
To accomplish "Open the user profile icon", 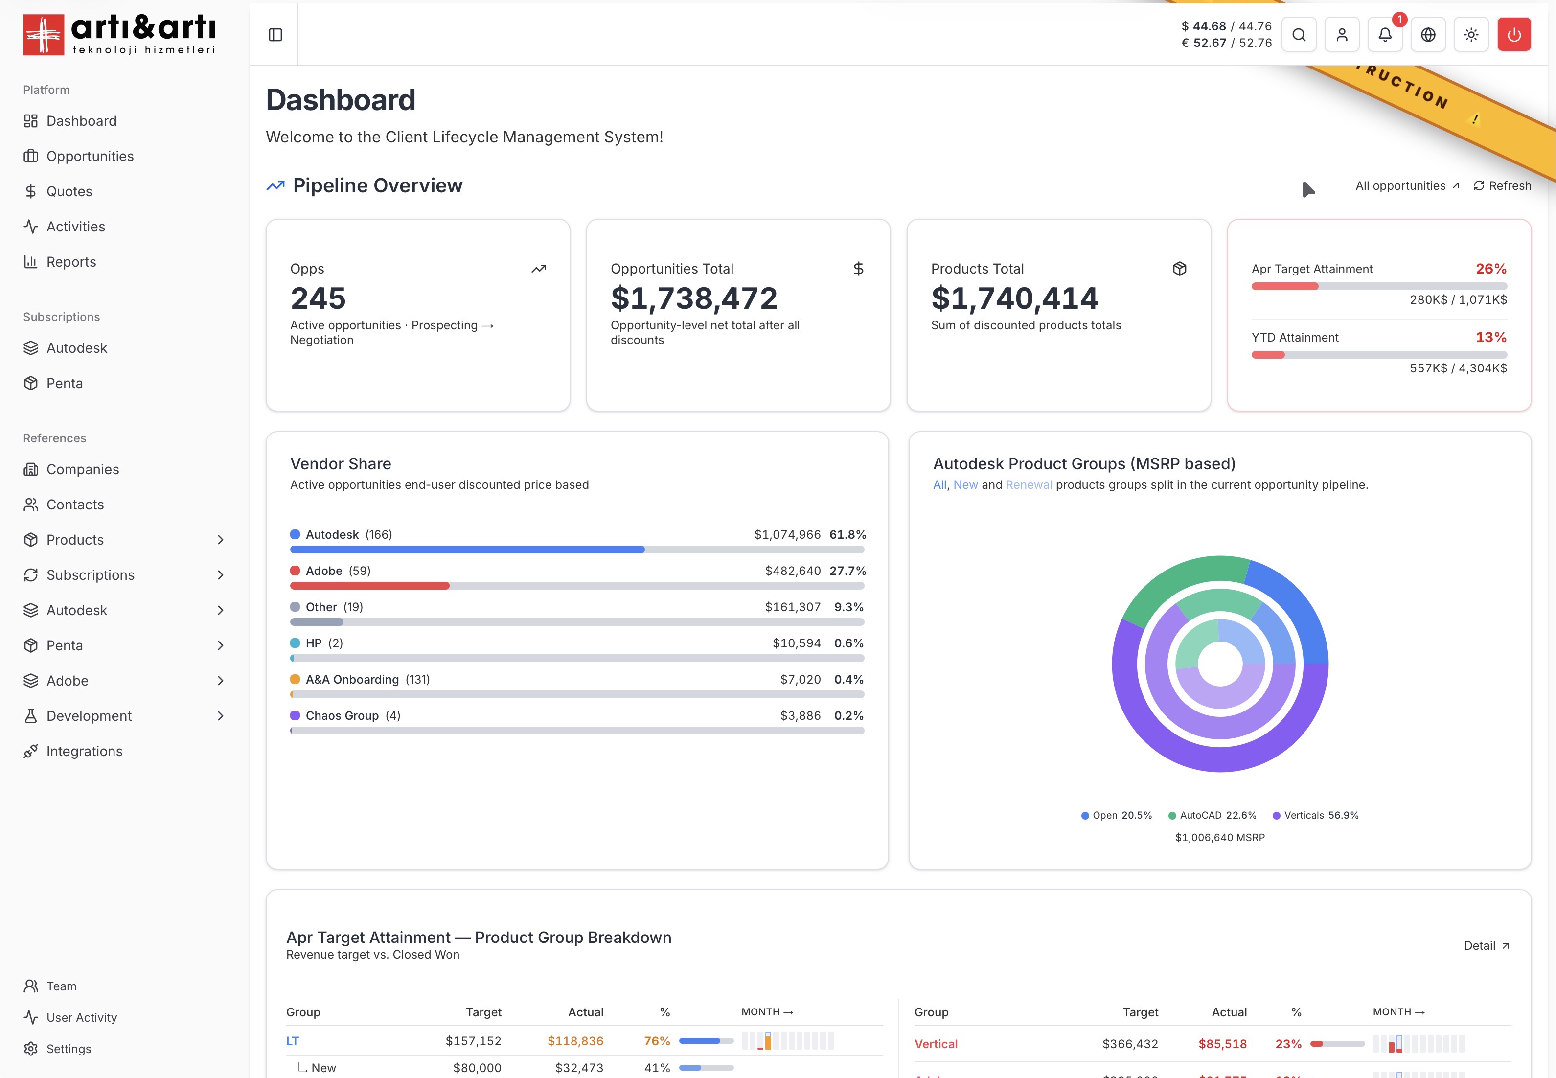I will [1342, 34].
